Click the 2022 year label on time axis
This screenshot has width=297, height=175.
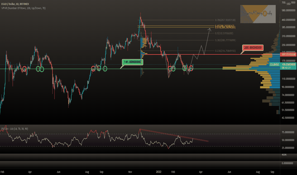pyautogui.click(x=159, y=172)
